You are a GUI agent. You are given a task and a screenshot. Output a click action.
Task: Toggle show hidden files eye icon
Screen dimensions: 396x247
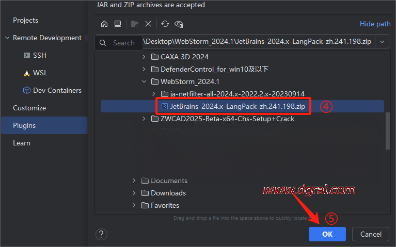(x=179, y=24)
